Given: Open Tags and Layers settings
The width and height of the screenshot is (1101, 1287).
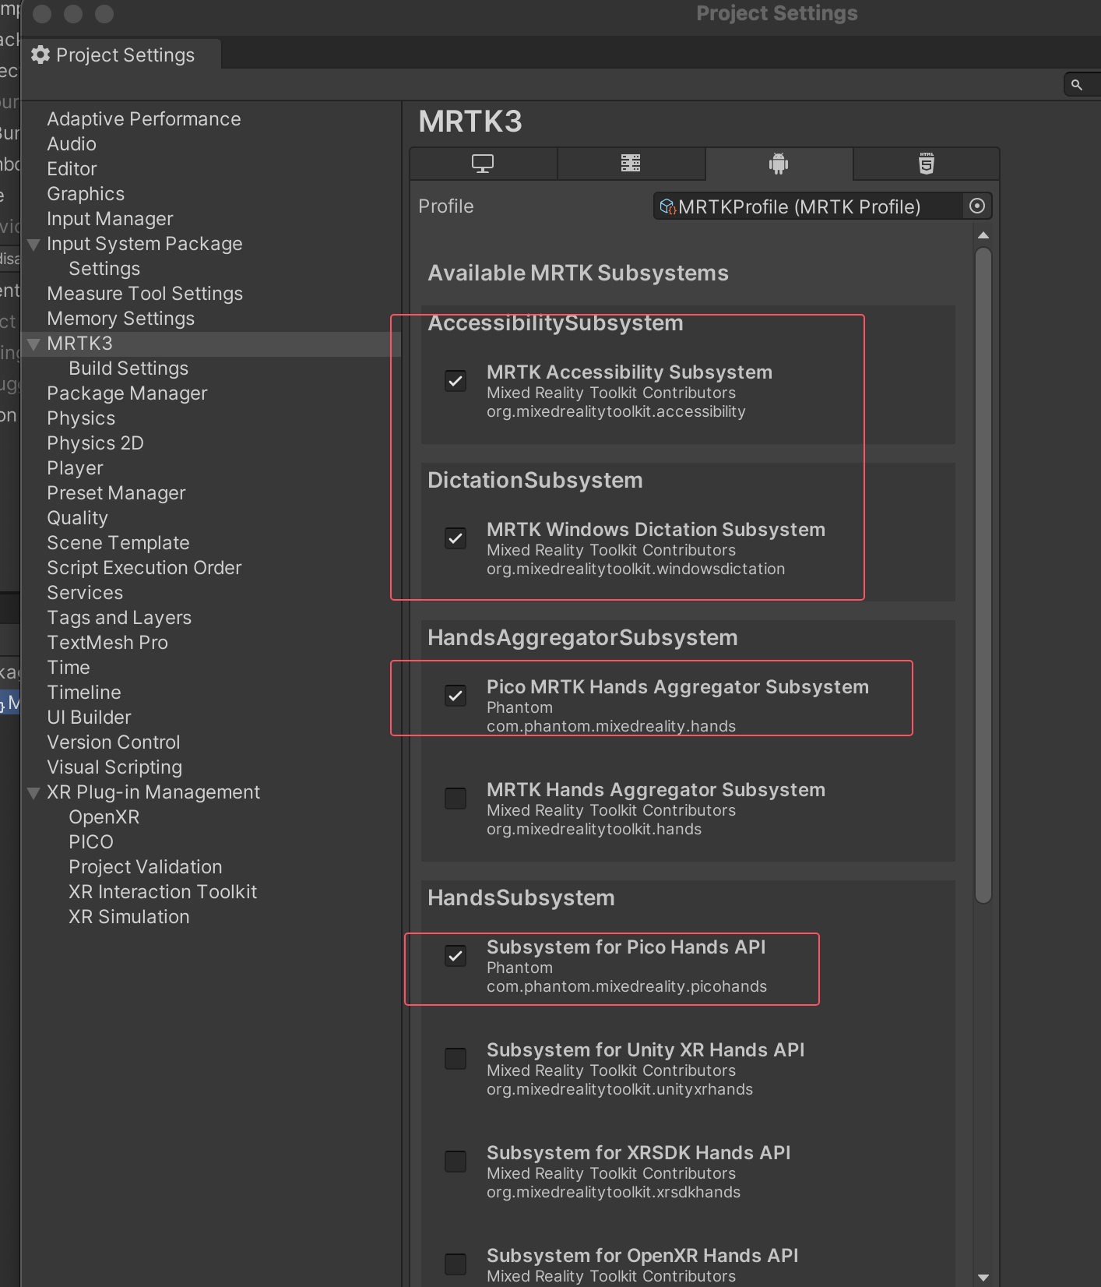Looking at the screenshot, I should pos(119,618).
